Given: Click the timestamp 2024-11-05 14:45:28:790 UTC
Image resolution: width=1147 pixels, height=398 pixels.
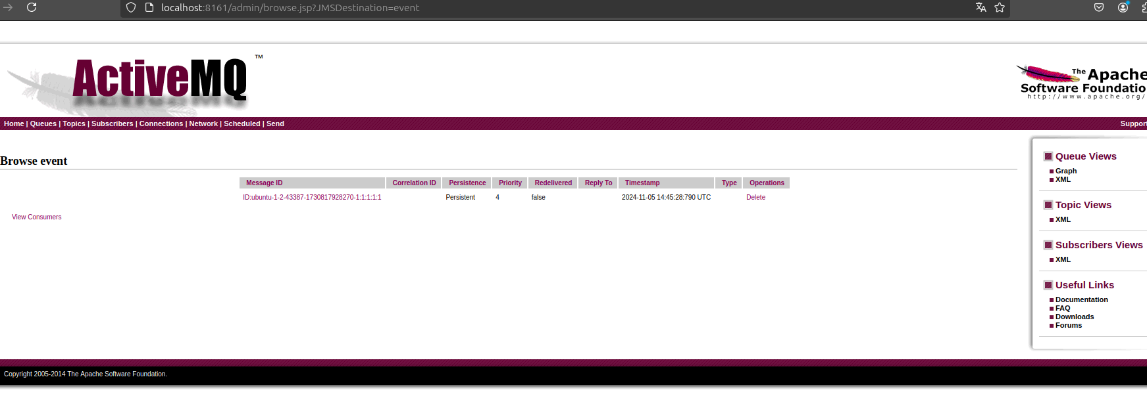Looking at the screenshot, I should [x=666, y=197].
